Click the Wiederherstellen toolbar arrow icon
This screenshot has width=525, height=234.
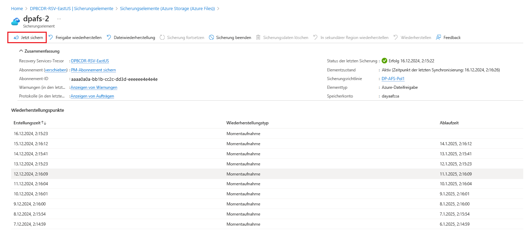tap(396, 38)
